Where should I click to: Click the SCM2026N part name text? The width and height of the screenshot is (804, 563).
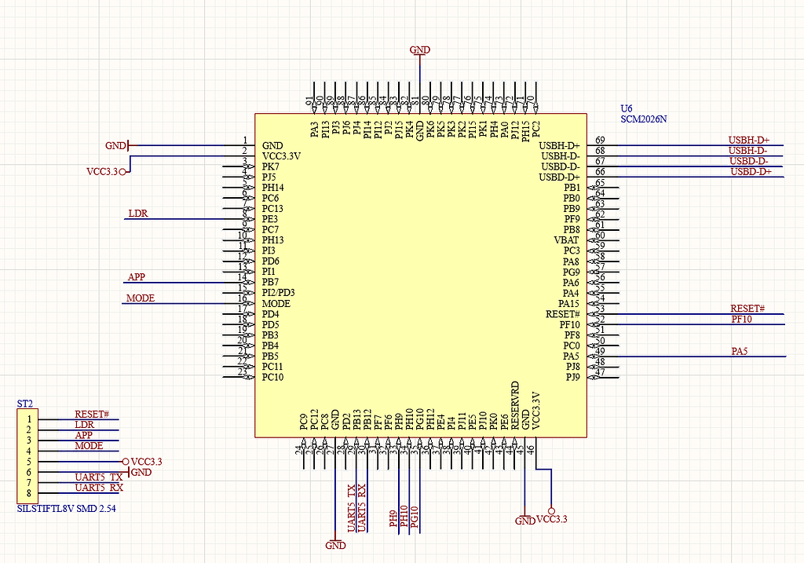[643, 119]
